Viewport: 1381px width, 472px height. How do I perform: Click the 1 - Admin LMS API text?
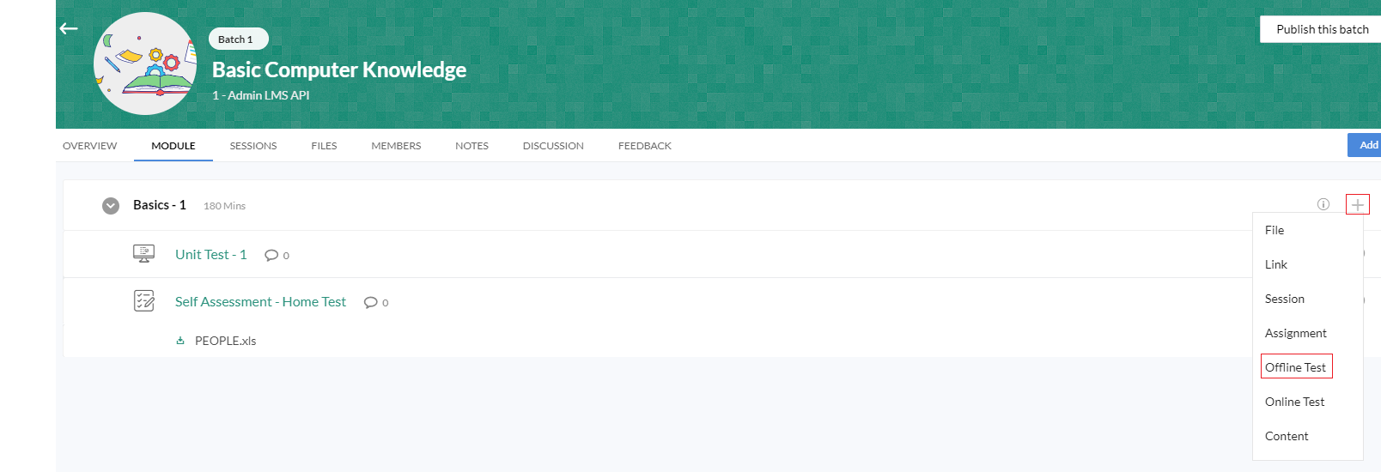261,95
